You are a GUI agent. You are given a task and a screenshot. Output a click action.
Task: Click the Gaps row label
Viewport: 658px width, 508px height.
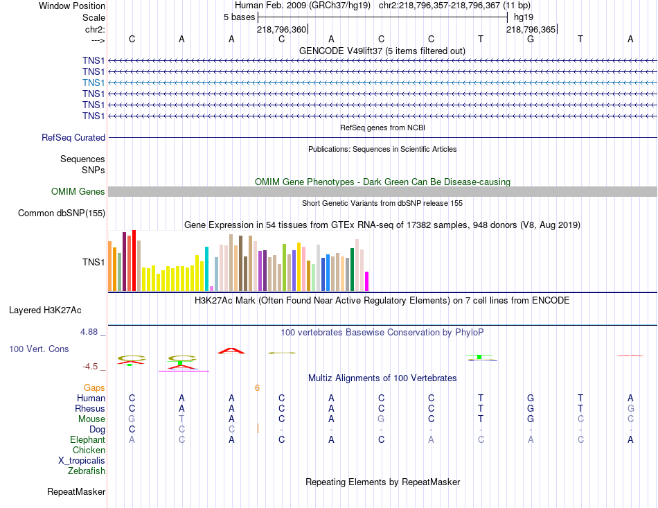pos(94,388)
